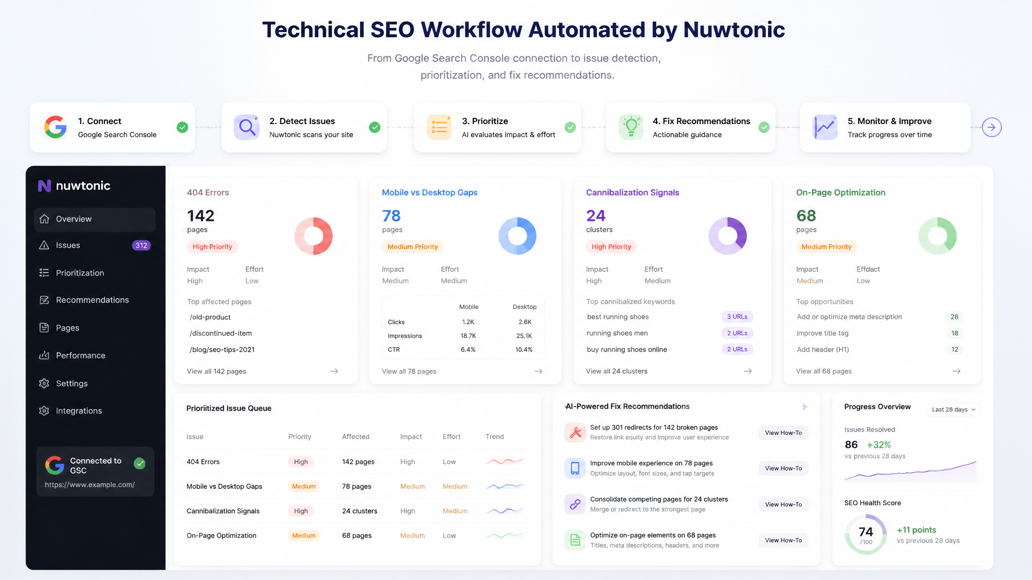
Task: Click the purple Cannibalization Signals donut chart
Action: [x=728, y=236]
